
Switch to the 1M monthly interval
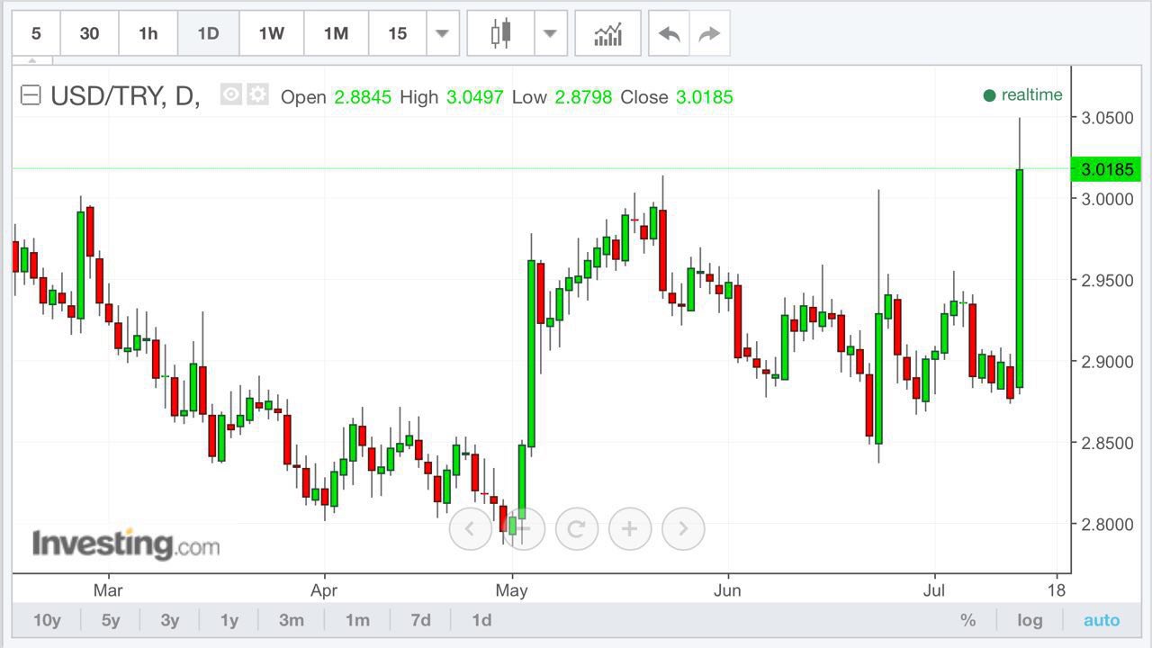point(336,33)
